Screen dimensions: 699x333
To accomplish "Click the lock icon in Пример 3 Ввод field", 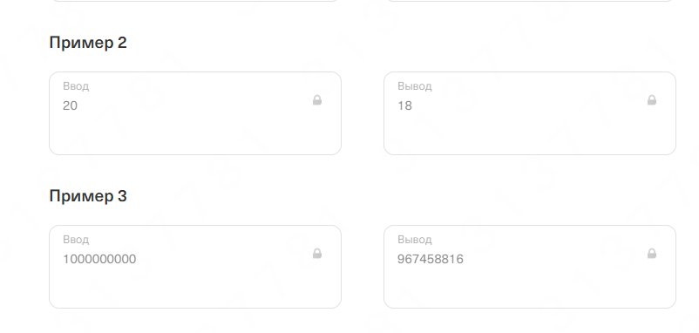I will pos(317,254).
